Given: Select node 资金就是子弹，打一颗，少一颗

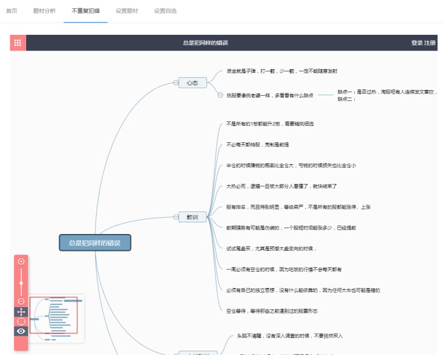Looking at the screenshot, I should coord(282,71).
